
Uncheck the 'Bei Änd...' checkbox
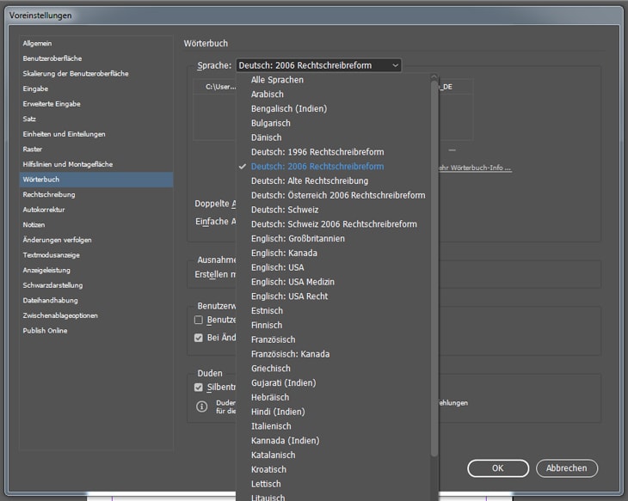[x=199, y=338]
